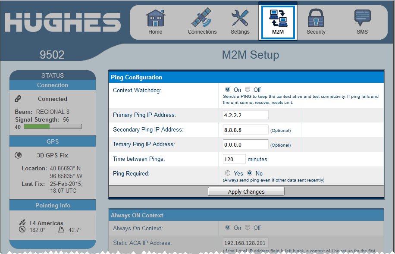
Task: Click the Primary Ping IP Address field
Action: [x=246, y=115]
